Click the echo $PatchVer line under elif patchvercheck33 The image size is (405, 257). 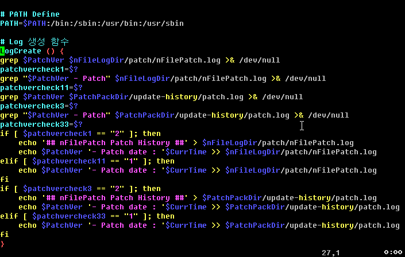click(x=209, y=225)
